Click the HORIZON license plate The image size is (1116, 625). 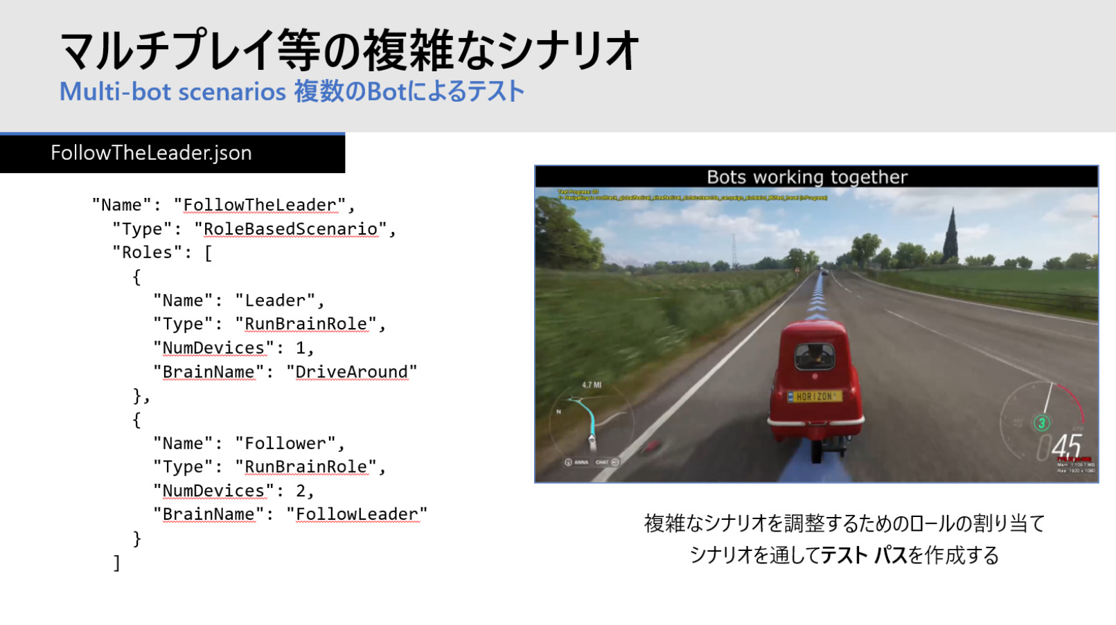pos(815,397)
